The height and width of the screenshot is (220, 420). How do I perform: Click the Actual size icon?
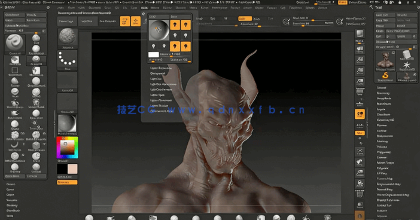(x=360, y=71)
